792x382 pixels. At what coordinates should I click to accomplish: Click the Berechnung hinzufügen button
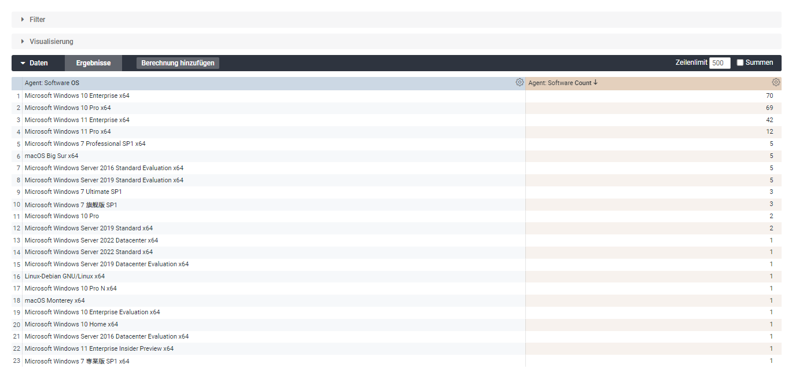coord(178,63)
